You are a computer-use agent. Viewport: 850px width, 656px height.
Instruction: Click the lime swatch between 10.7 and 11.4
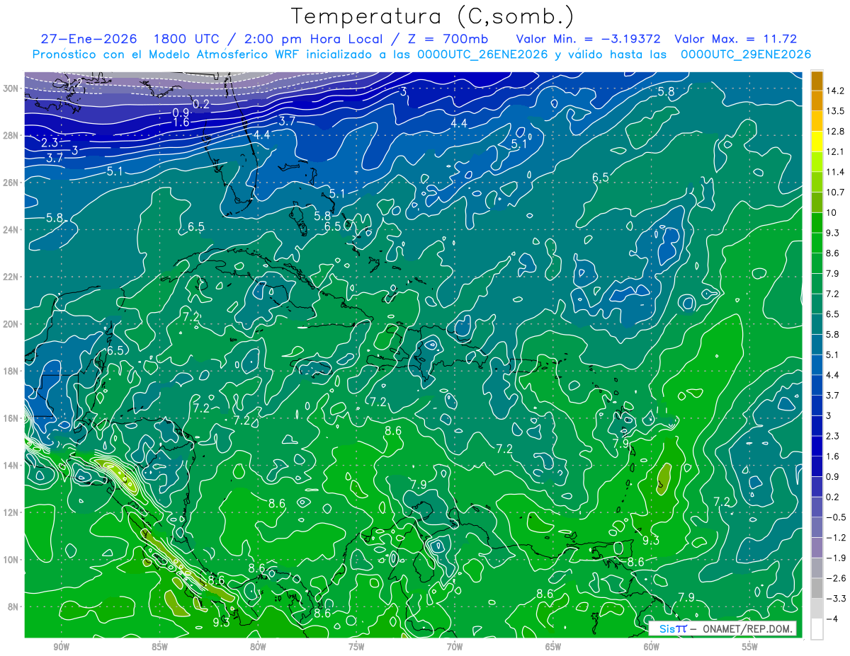coord(817,182)
